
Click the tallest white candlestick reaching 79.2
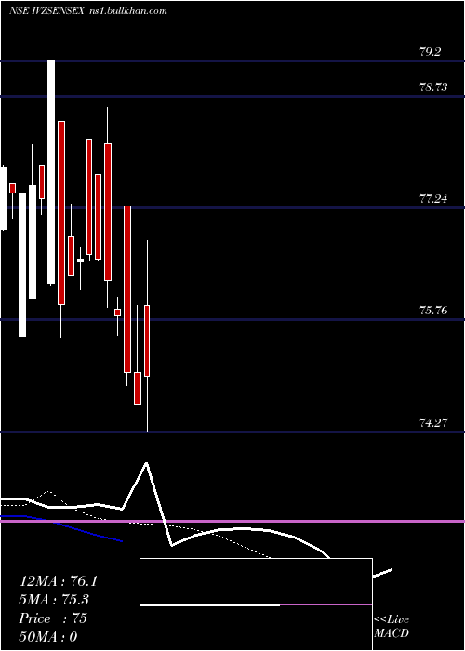click(x=51, y=172)
